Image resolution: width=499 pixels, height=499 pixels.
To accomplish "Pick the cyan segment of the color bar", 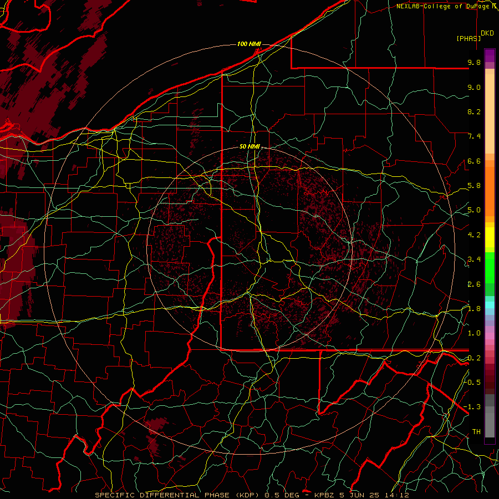I will pyautogui.click(x=490, y=305).
